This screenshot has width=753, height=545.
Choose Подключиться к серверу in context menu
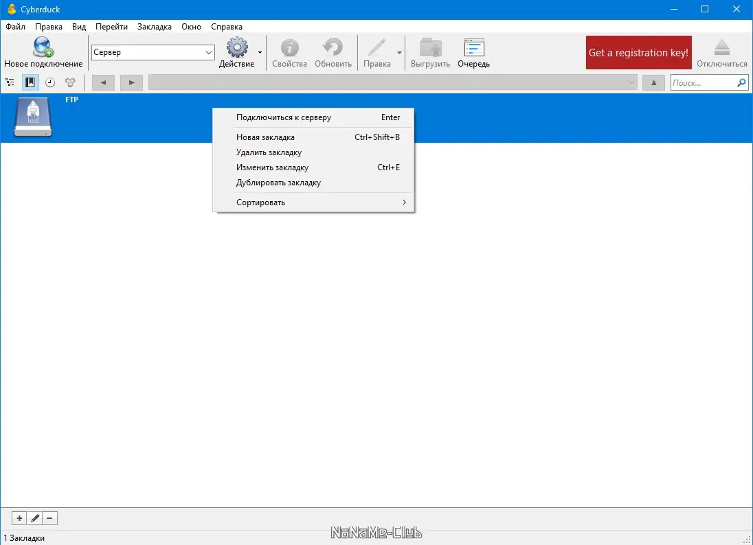click(x=313, y=117)
